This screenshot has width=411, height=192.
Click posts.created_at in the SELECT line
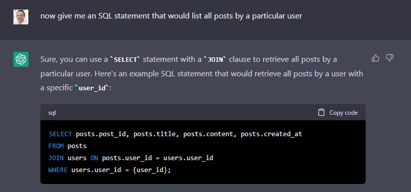coord(272,134)
